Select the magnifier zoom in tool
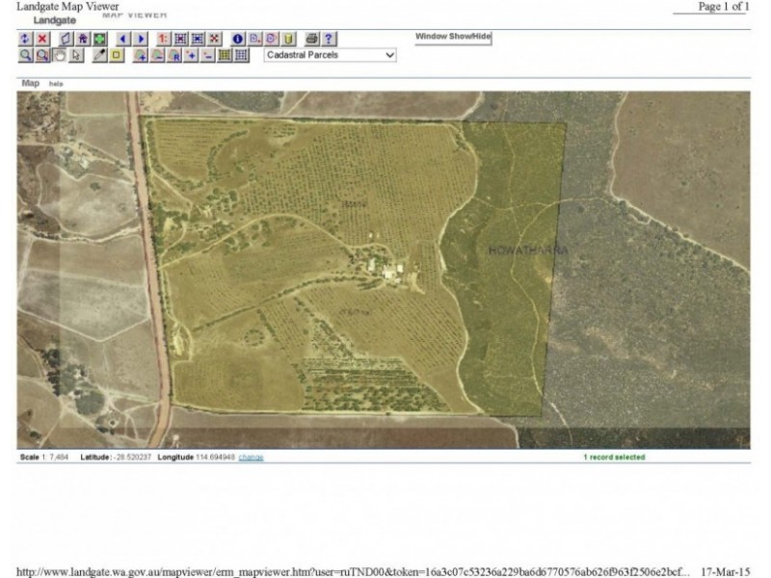Viewport: 771px width, 578px height. click(25, 55)
